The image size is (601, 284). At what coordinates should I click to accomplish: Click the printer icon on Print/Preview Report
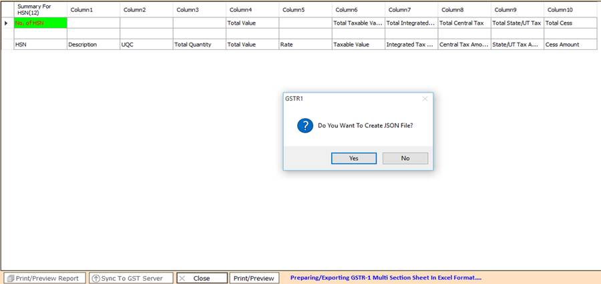pyautogui.click(x=10, y=278)
